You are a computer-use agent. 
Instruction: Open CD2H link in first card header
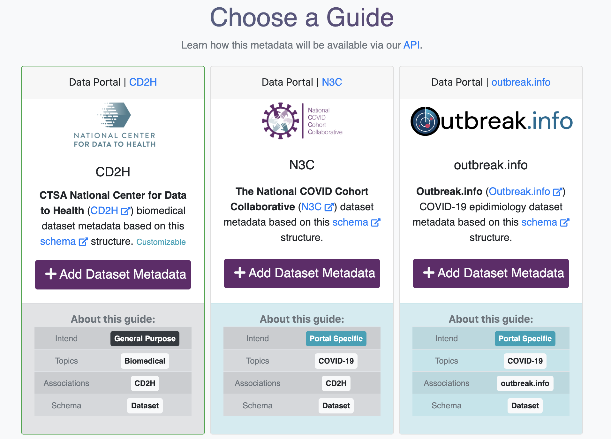pos(143,82)
